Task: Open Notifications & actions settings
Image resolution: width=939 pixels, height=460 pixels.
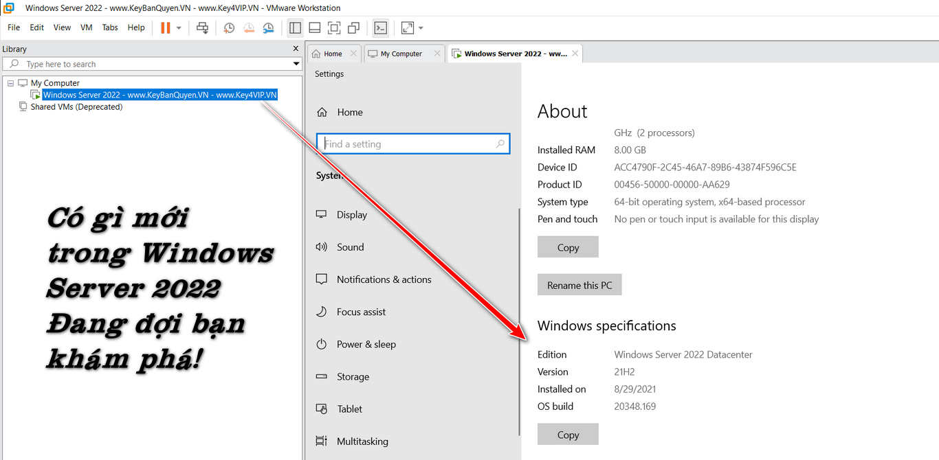Action: coord(384,279)
